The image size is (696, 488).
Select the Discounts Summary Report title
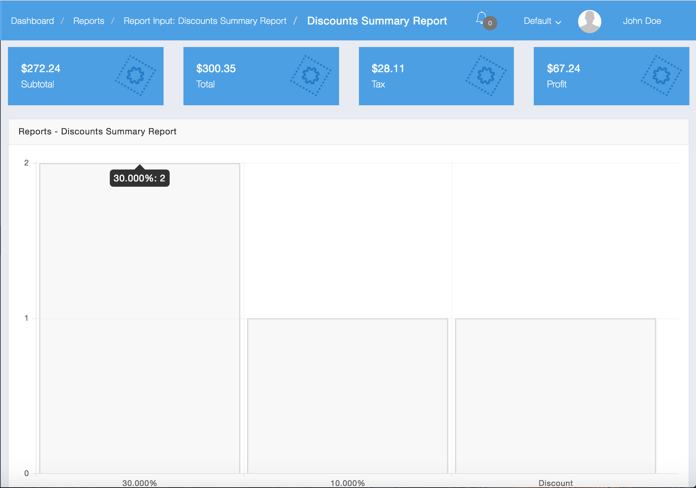pos(377,21)
